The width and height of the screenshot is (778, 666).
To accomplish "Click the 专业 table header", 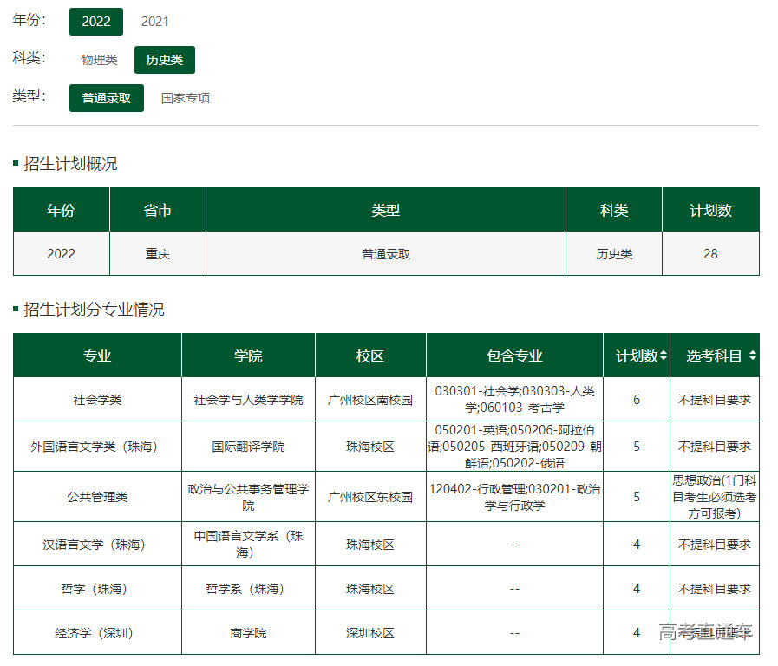I will coord(96,355).
